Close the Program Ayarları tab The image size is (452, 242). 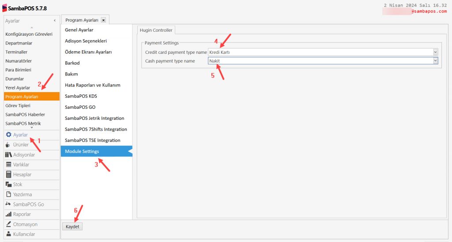click(x=103, y=20)
